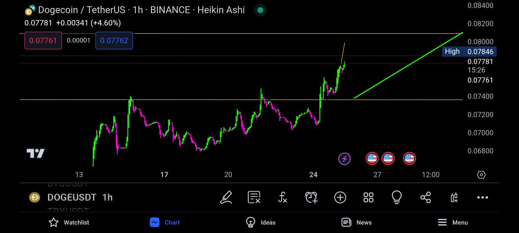The image size is (519, 233).
Task: Open chart settings hexagon icon
Action: click(x=481, y=175)
